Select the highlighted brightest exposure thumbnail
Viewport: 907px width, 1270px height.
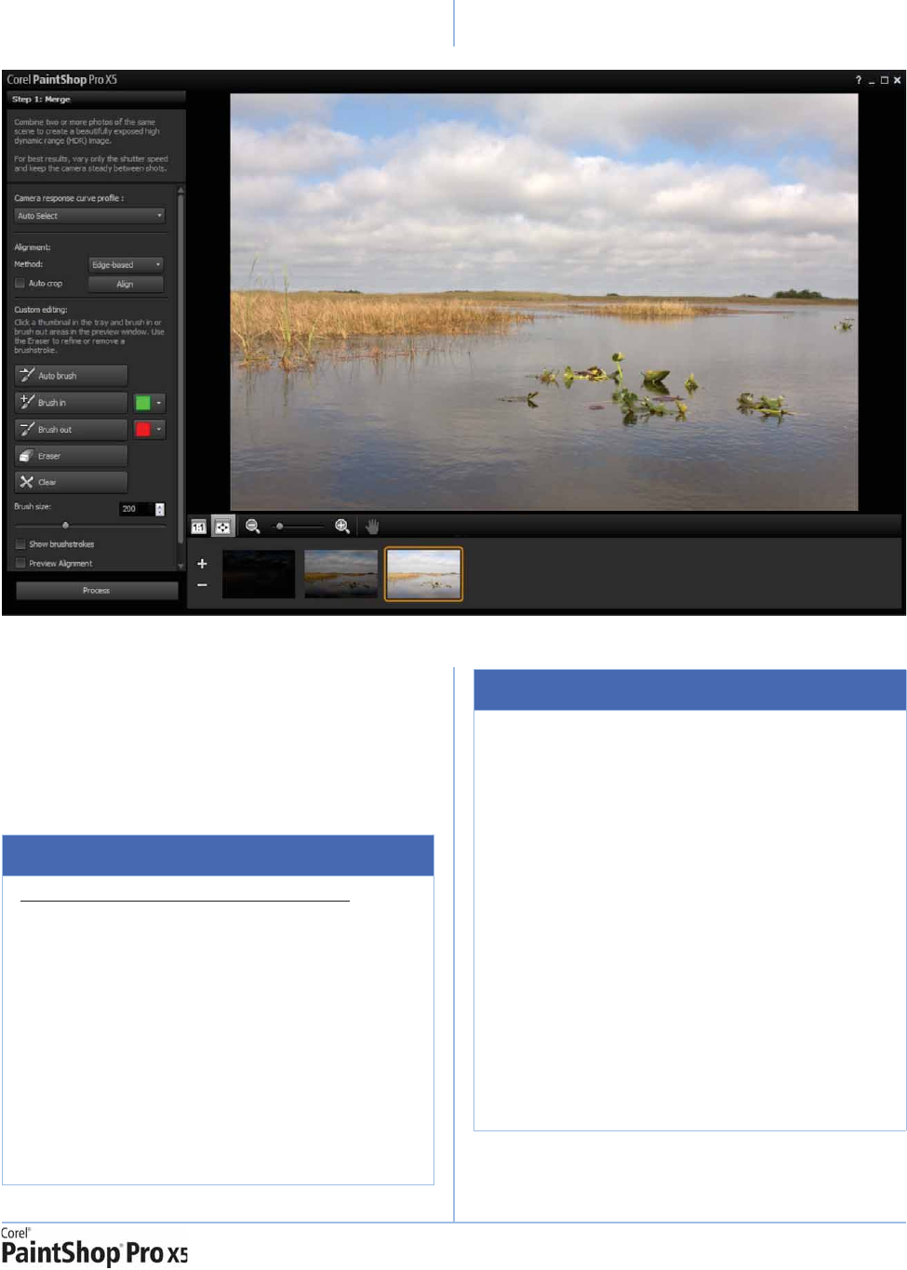[x=423, y=574]
